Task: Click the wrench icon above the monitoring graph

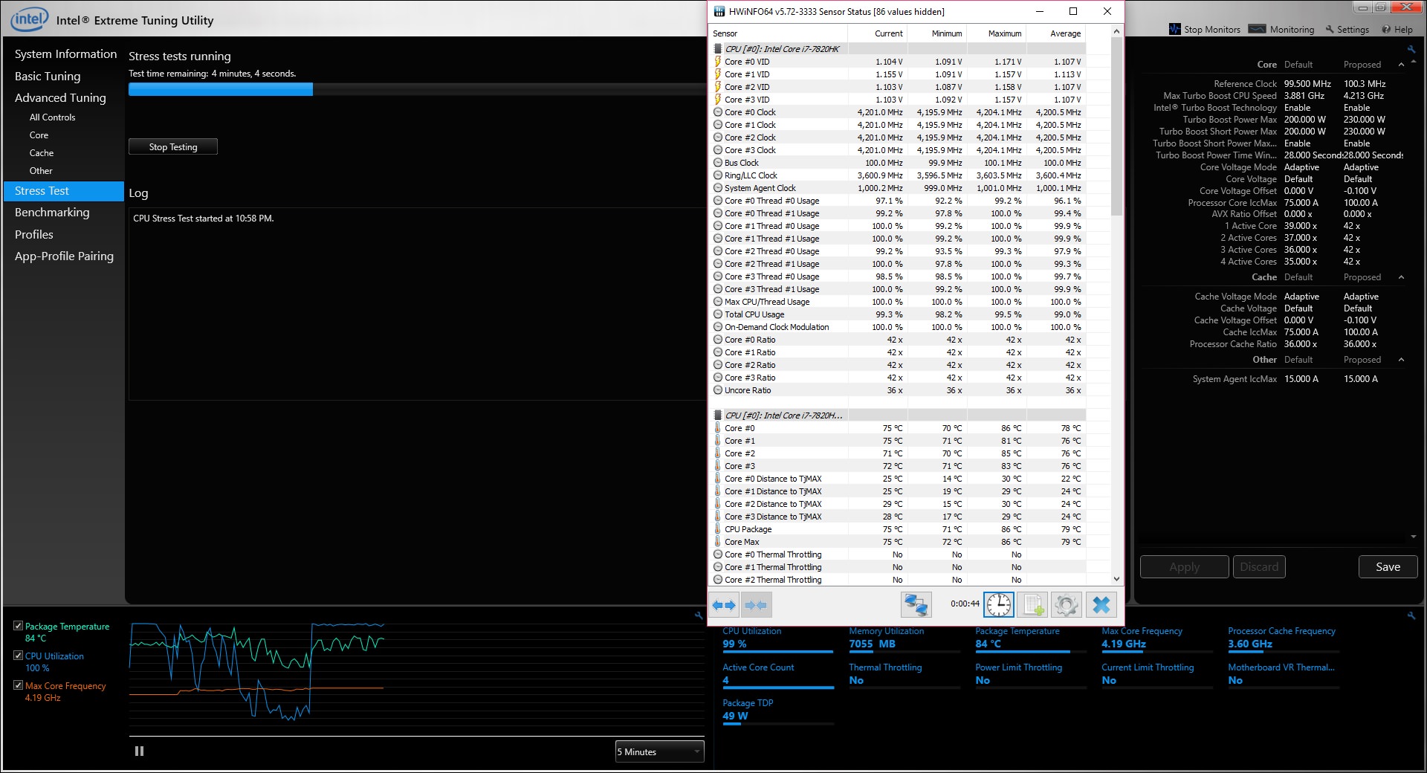Action: pos(699,615)
